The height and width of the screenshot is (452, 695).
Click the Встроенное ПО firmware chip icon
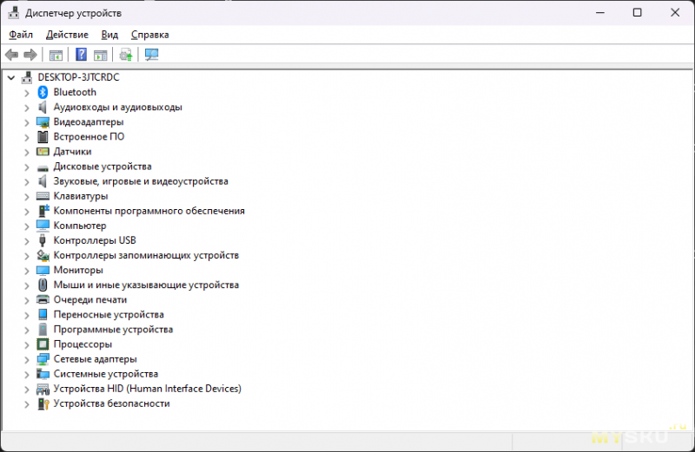click(43, 137)
